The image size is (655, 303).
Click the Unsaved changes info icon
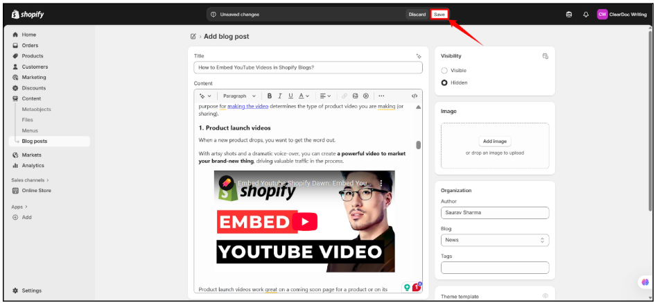pyautogui.click(x=213, y=14)
